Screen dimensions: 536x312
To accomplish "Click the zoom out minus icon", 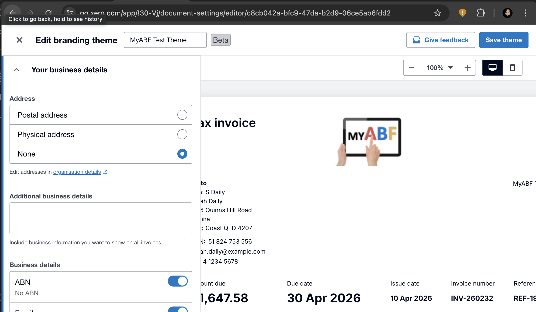I will [x=412, y=68].
